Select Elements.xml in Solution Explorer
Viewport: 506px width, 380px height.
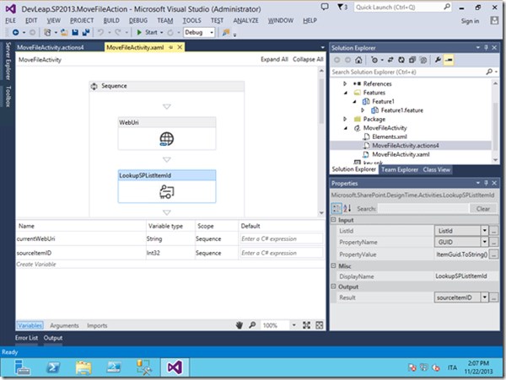tap(389, 136)
